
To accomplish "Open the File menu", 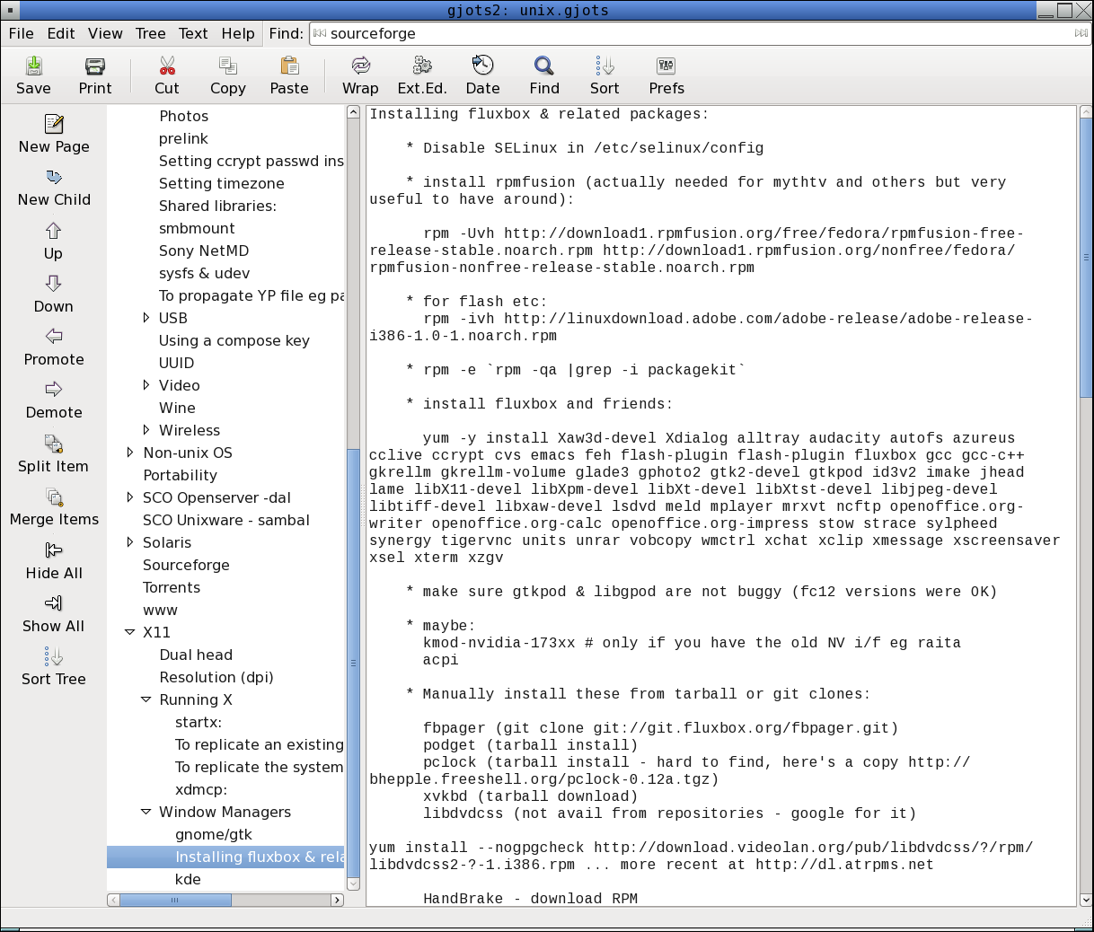I will 21,33.
